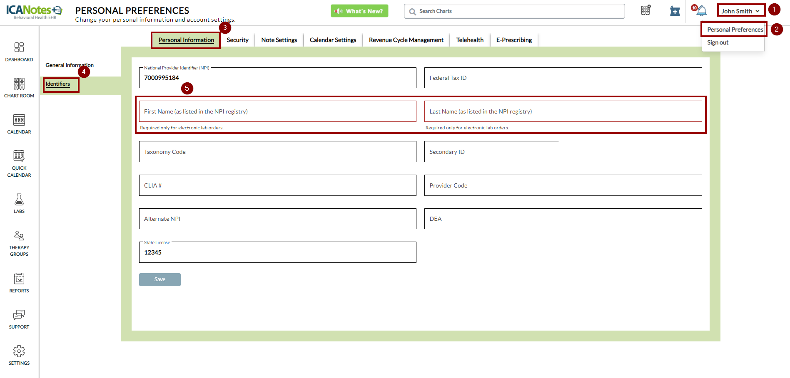
Task: Click into the Federal Tax ID field
Action: (563, 78)
